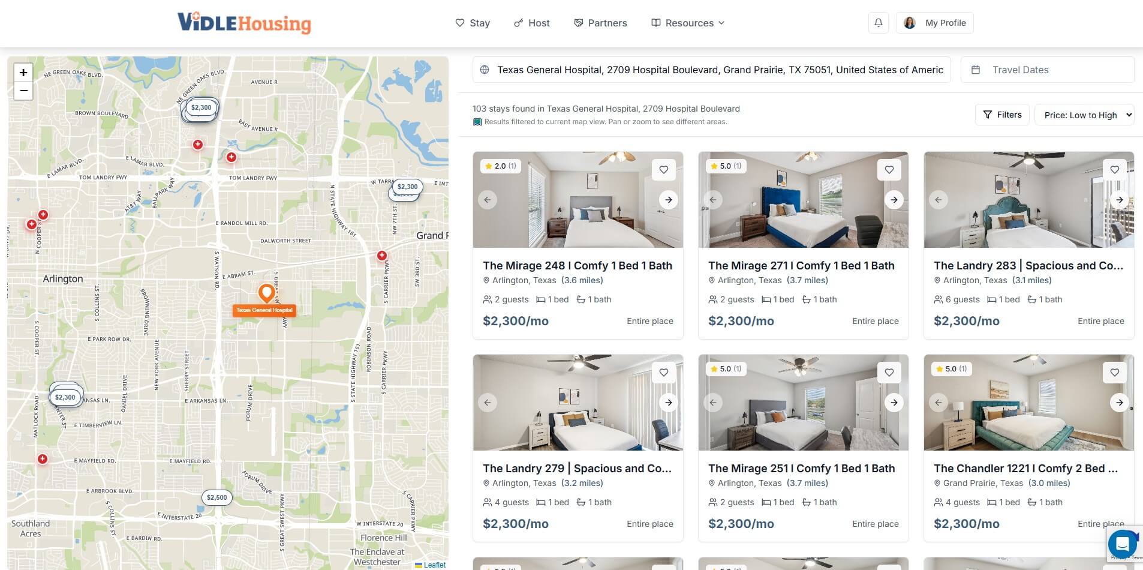The width and height of the screenshot is (1143, 570).
Task: Favorite The Mirage 248 listing
Action: [664, 170]
